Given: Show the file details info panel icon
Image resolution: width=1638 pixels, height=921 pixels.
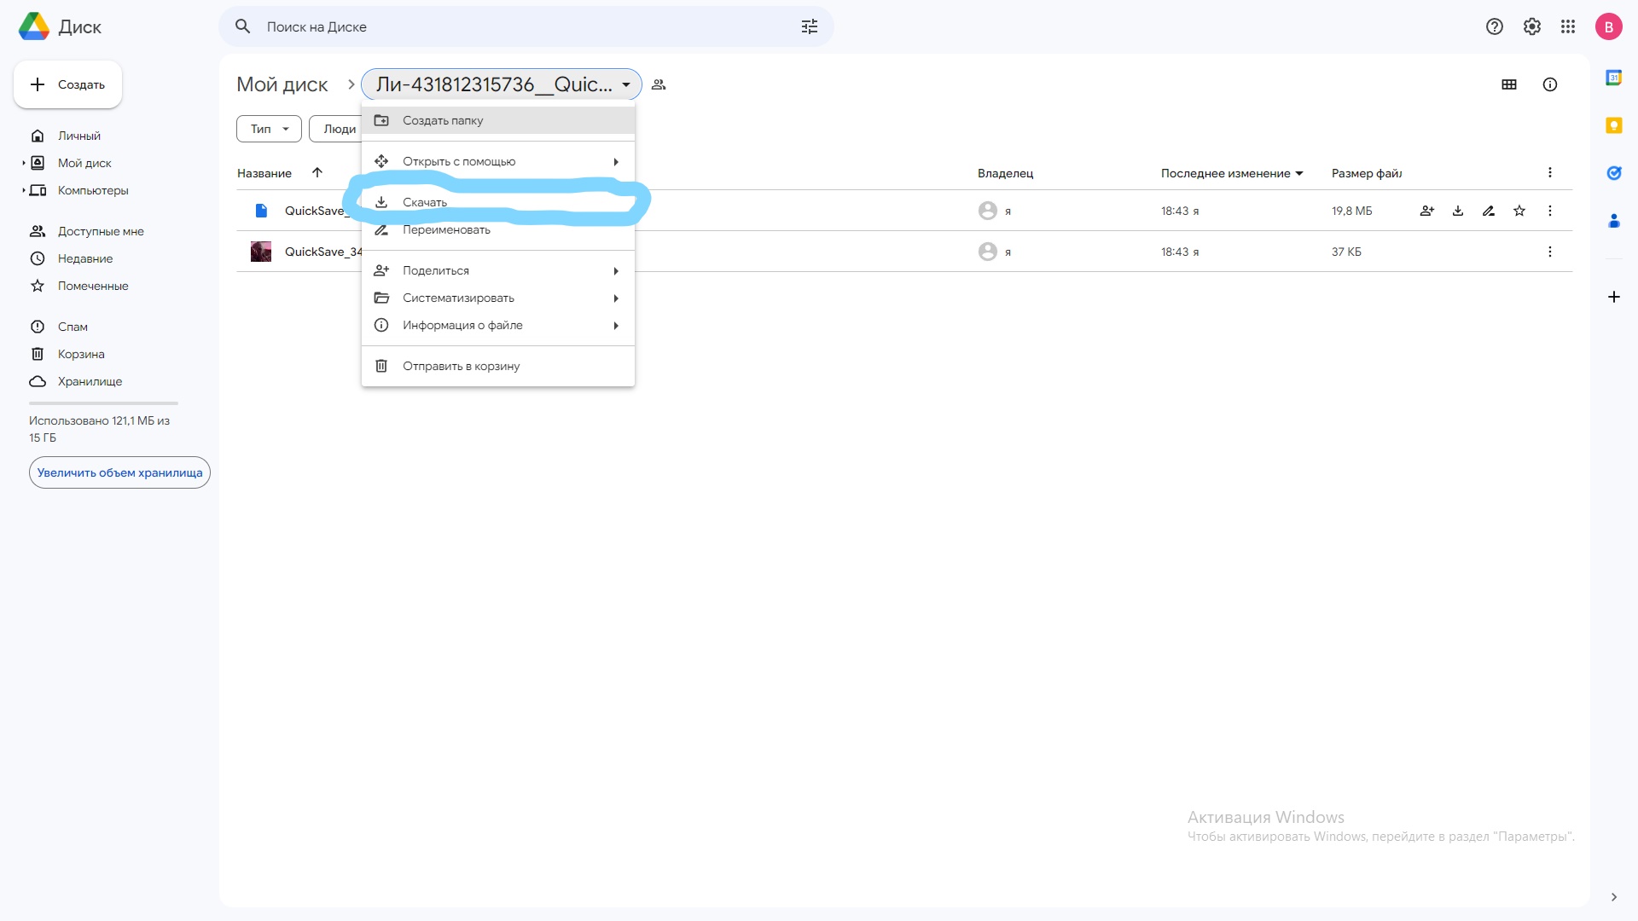Looking at the screenshot, I should tap(1550, 84).
